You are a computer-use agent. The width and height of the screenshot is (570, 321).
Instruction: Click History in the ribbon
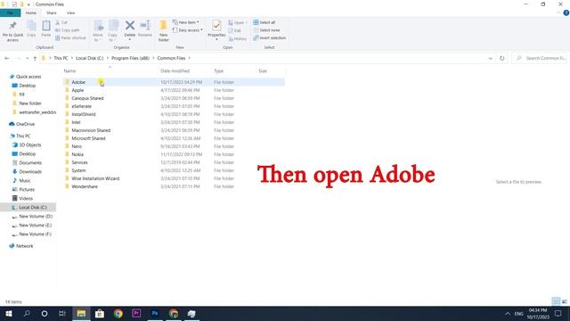click(238, 38)
